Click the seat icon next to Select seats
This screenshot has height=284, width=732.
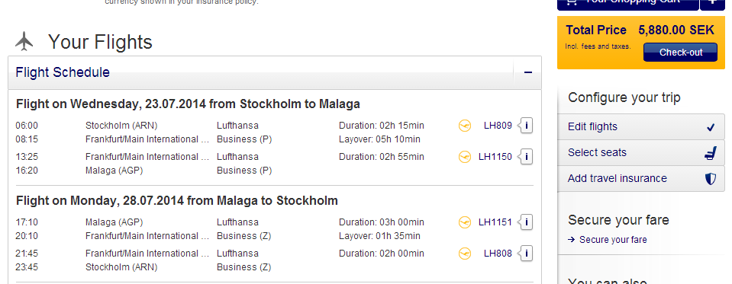(710, 153)
